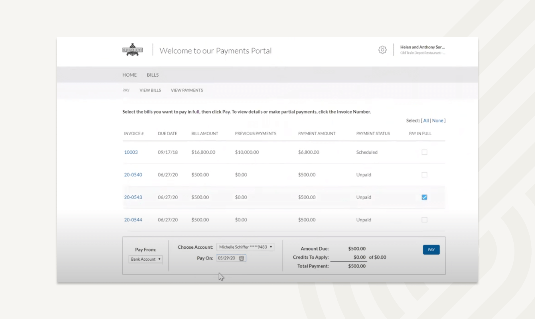Open invoice 10003 details

(x=131, y=152)
